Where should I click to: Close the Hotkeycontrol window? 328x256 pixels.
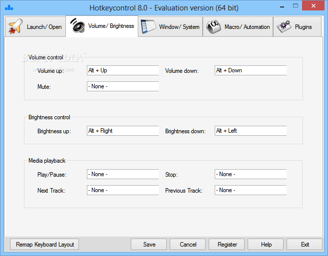313,5
